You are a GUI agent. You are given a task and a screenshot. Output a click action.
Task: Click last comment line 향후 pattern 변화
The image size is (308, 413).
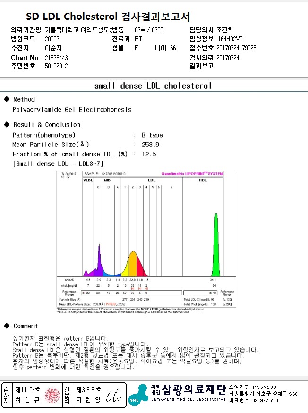73,367
